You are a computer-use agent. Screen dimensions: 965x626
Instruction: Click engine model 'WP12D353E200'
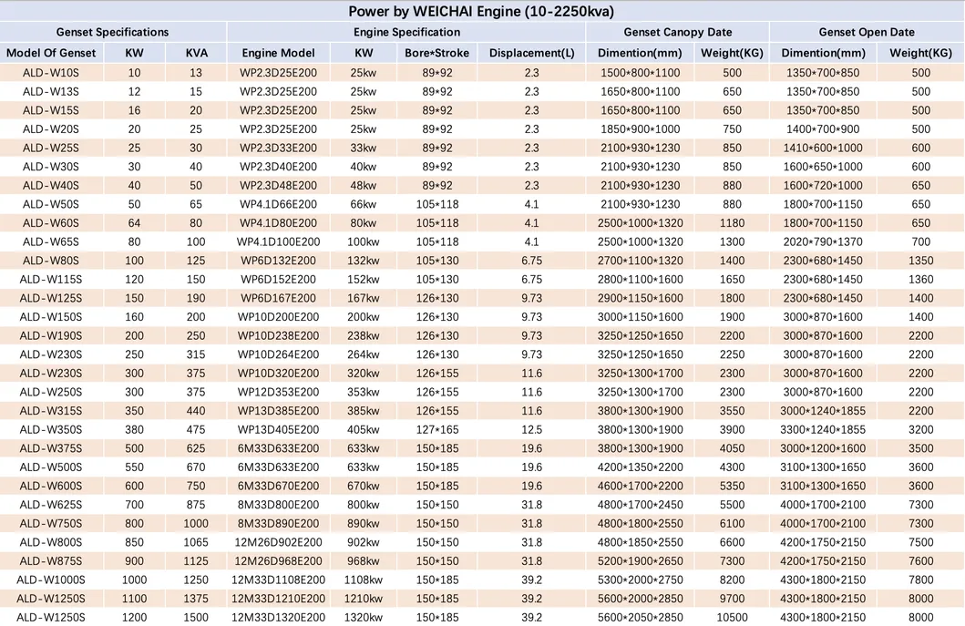(x=278, y=392)
